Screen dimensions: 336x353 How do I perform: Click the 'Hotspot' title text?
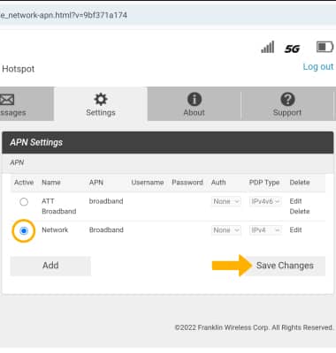click(x=19, y=69)
